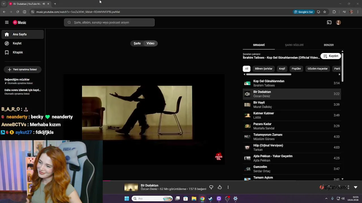Click the Chrome icon in the taskbar
The image size is (362, 203).
click(x=202, y=198)
